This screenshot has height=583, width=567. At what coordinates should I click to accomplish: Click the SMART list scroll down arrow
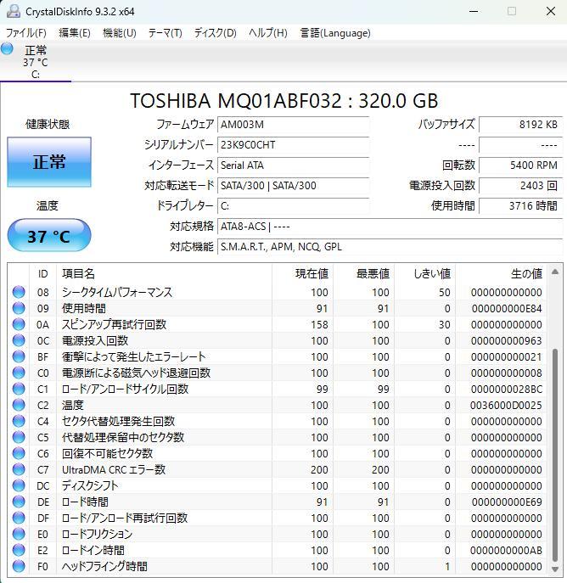coord(555,569)
